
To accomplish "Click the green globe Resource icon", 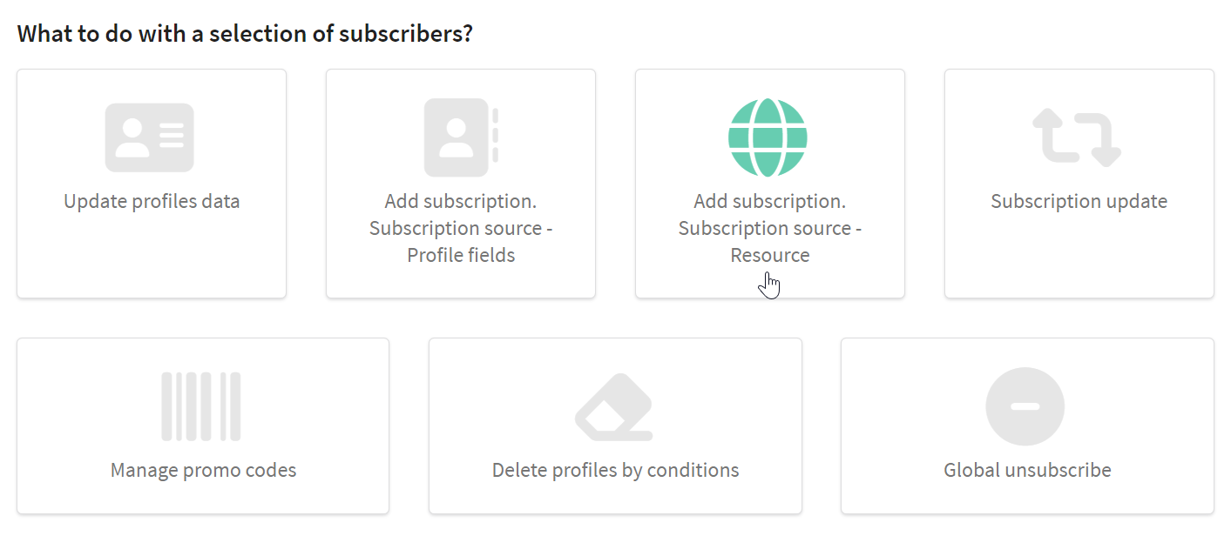I will 768,137.
